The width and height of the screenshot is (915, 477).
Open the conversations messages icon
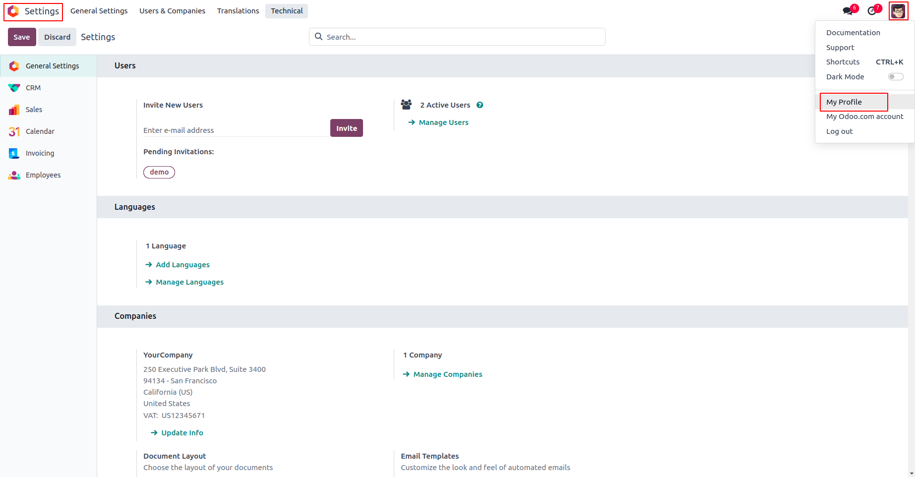(848, 11)
